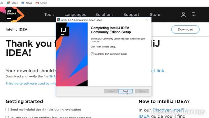Open the Discover IntelliJ IDEA guide link
209x118 pixels.
[169, 110]
